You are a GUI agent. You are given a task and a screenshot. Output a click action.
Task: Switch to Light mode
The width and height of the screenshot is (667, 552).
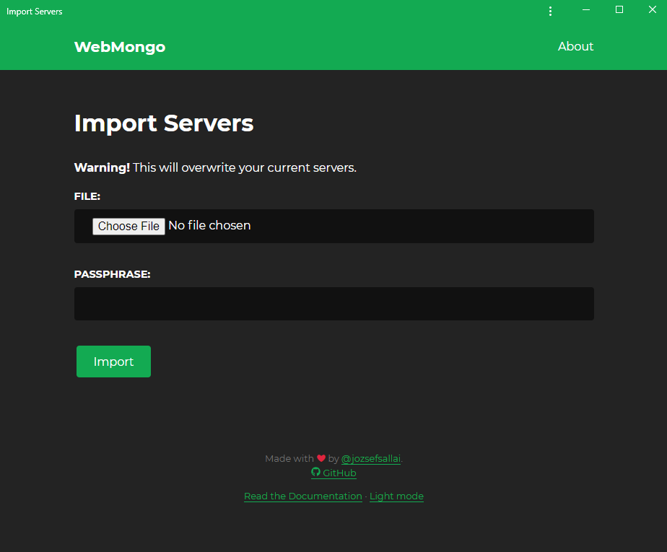[396, 496]
